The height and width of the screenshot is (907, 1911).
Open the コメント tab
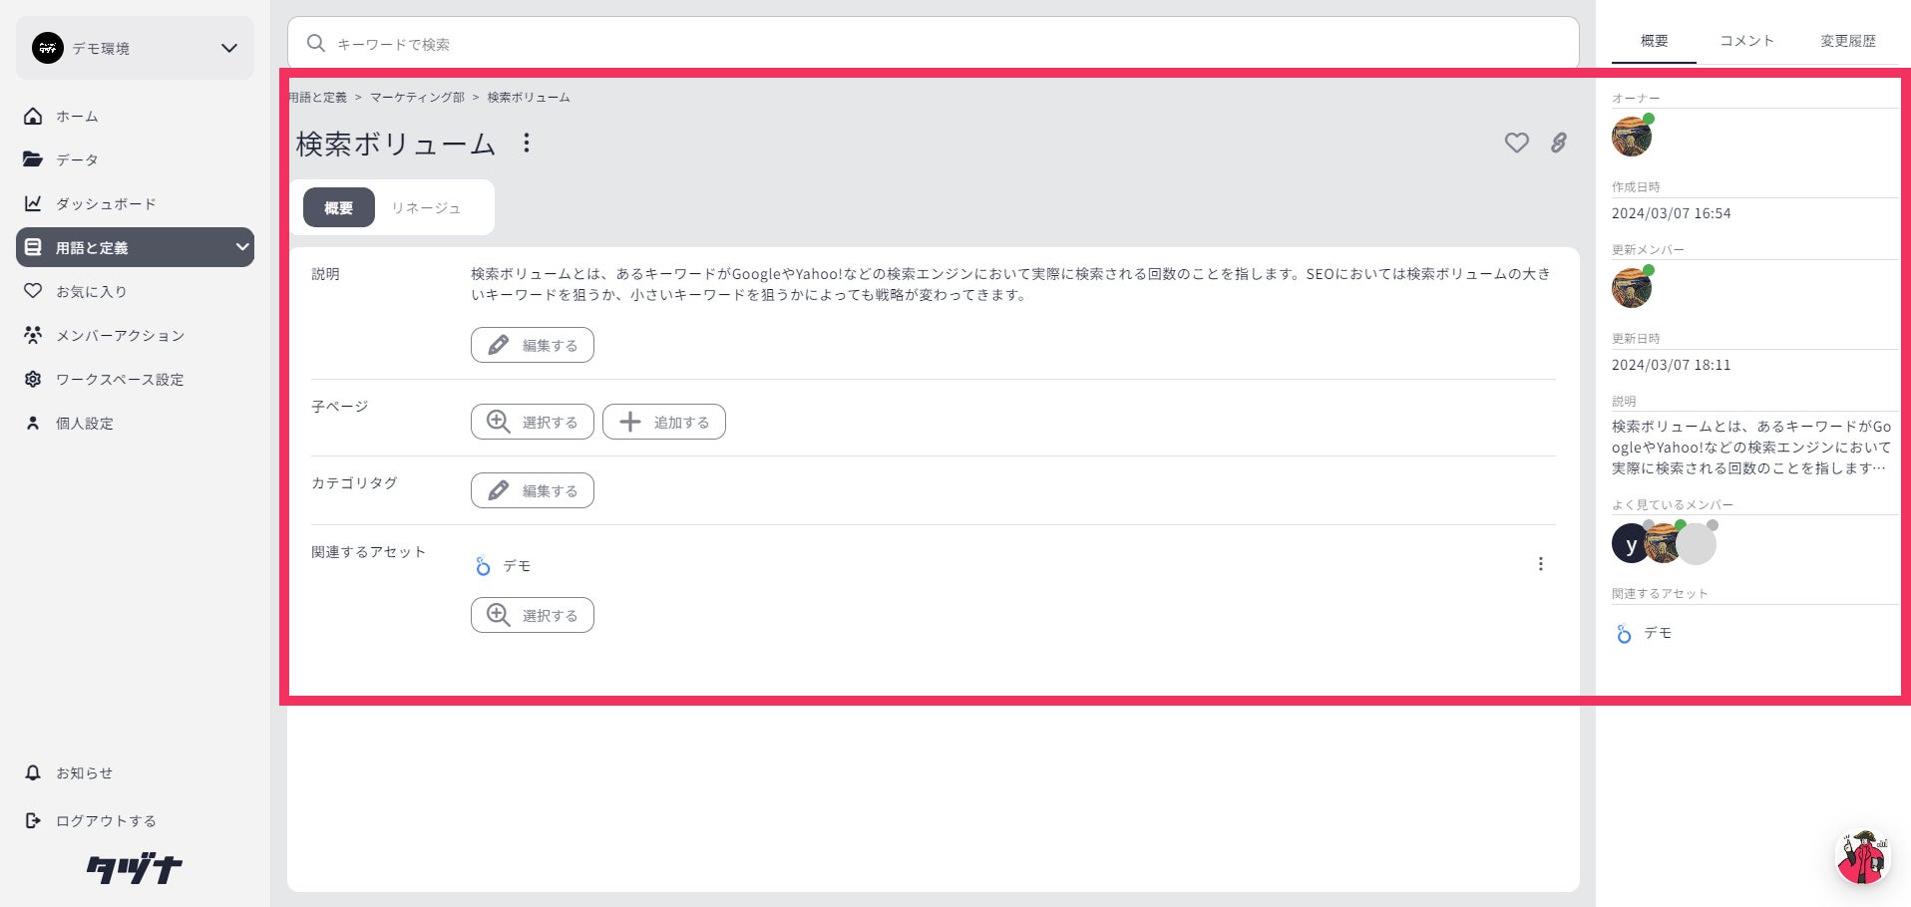tap(1746, 41)
